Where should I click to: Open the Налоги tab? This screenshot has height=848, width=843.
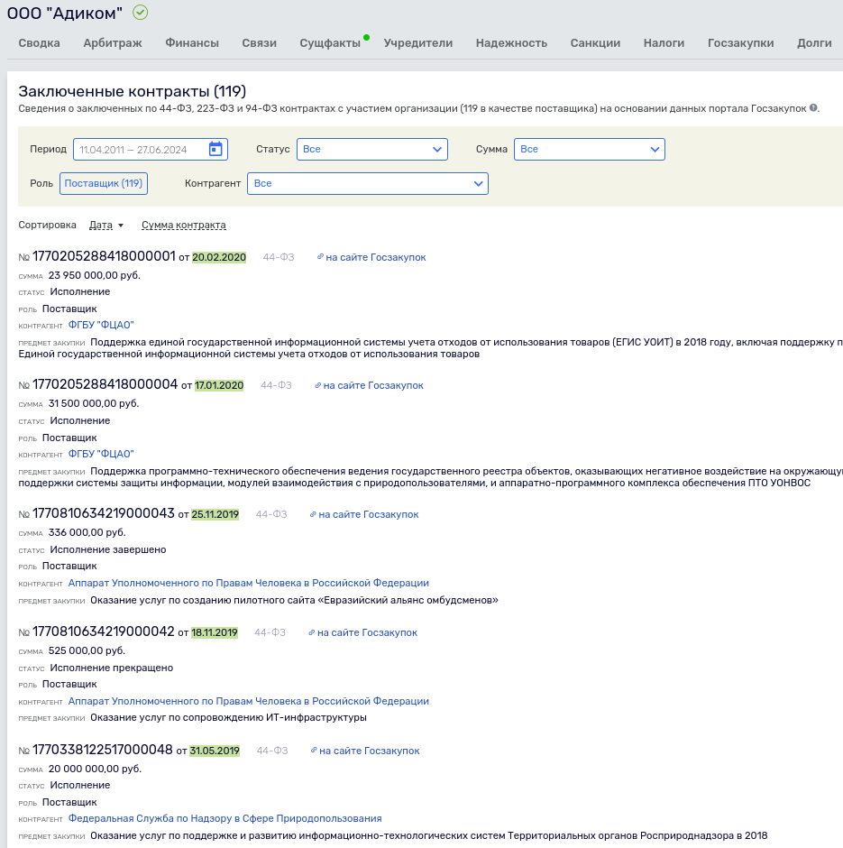click(x=664, y=42)
